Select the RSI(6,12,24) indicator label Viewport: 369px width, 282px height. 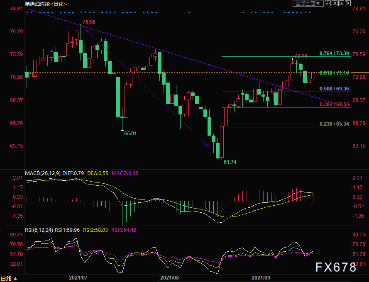tap(39, 230)
